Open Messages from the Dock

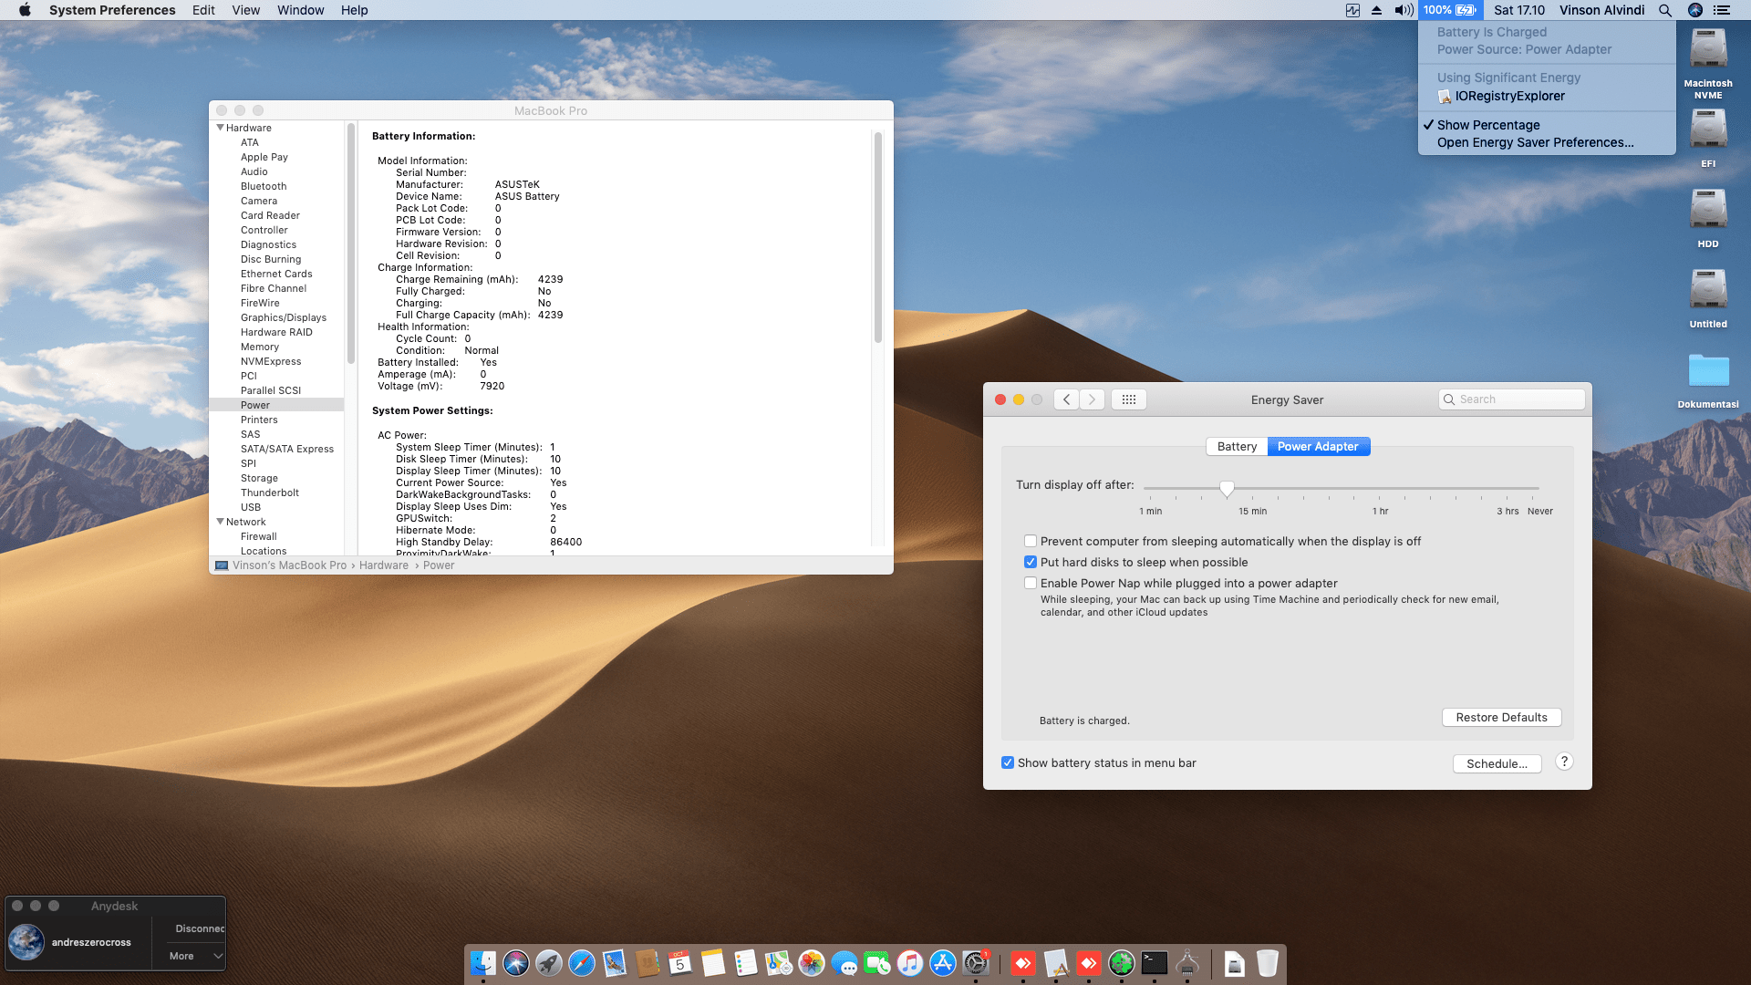click(x=844, y=964)
